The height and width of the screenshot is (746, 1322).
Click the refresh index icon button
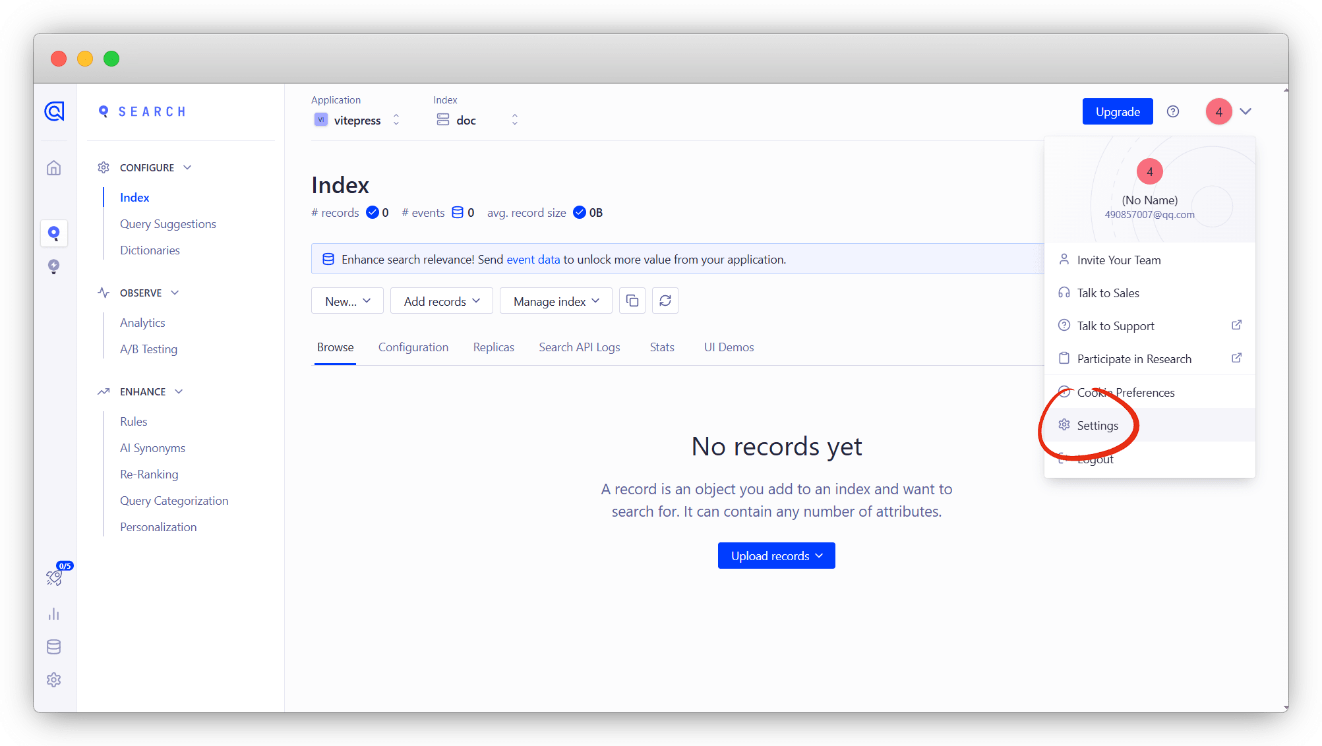click(665, 301)
